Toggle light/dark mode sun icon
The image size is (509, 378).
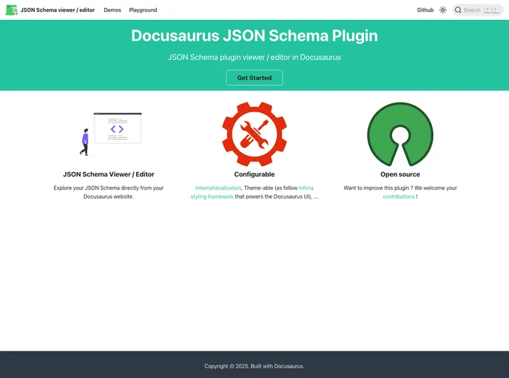pyautogui.click(x=442, y=10)
